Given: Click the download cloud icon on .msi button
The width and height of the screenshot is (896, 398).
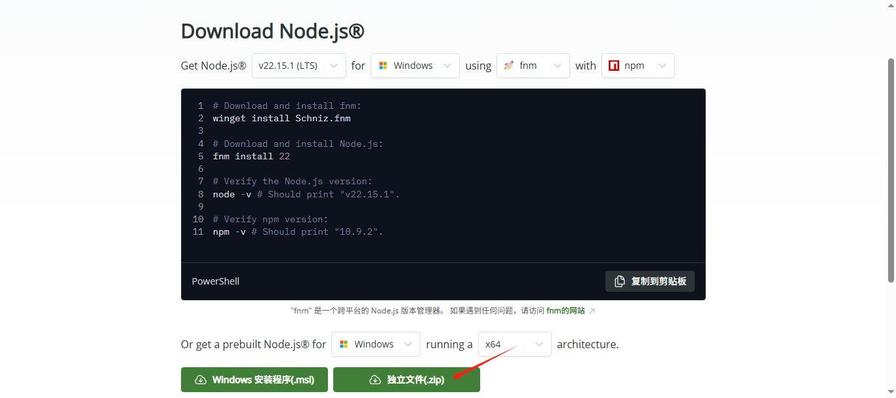Looking at the screenshot, I should point(201,380).
